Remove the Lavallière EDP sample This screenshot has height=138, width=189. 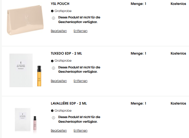pyautogui.click(x=81, y=130)
